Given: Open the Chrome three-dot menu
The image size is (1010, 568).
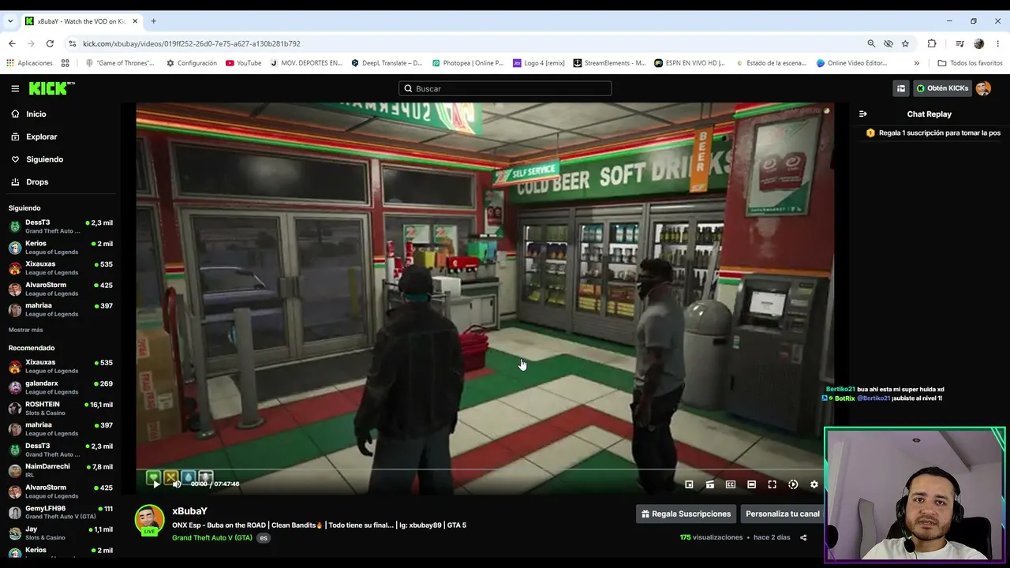Looking at the screenshot, I should (998, 43).
